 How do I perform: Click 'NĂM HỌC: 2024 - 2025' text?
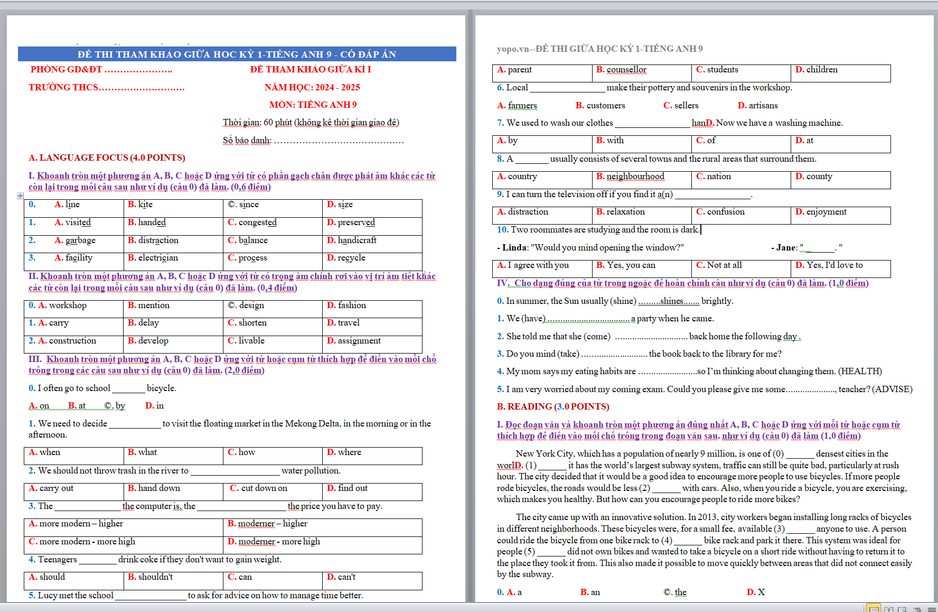click(x=312, y=87)
